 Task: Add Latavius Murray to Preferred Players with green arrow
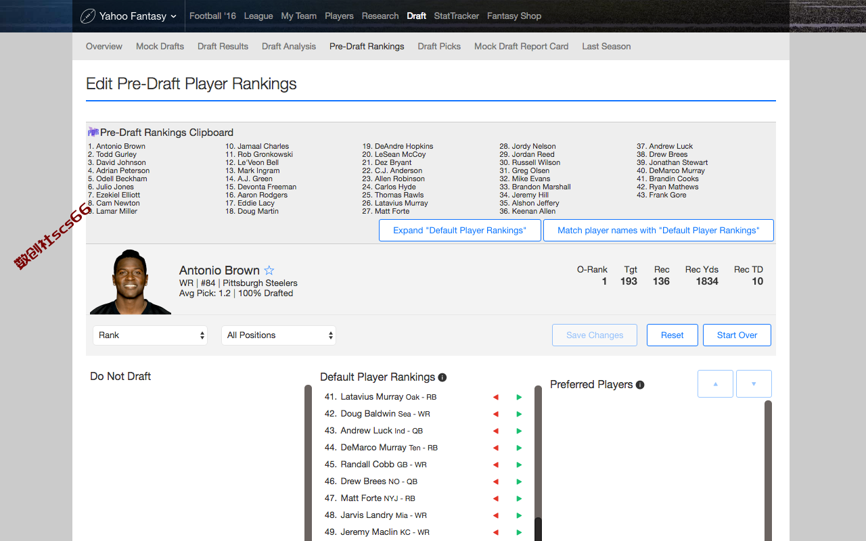pos(519,397)
